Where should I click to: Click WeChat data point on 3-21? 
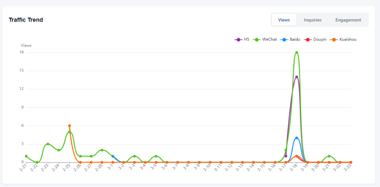click(x=329, y=156)
